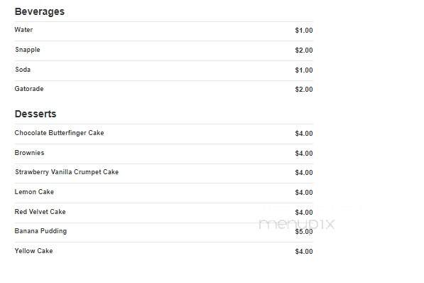Click the $4.00 price for Brownies
Viewport: 424px width, 283px height.
tap(304, 154)
